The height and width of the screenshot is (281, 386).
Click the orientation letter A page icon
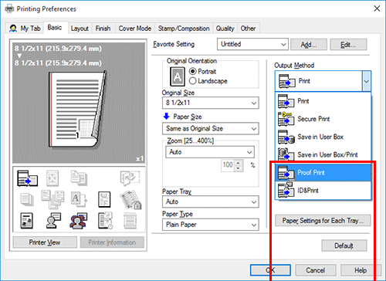[178, 76]
